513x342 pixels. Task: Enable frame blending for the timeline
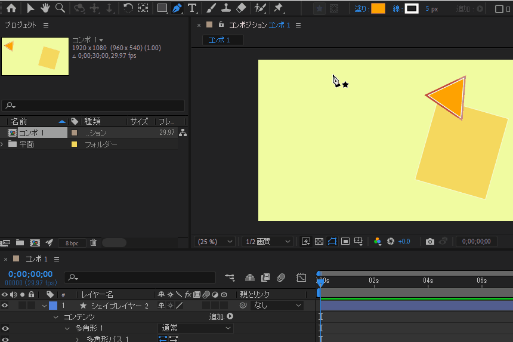(265, 278)
